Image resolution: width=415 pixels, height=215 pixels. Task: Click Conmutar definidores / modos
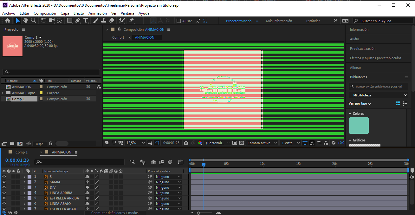point(115,212)
